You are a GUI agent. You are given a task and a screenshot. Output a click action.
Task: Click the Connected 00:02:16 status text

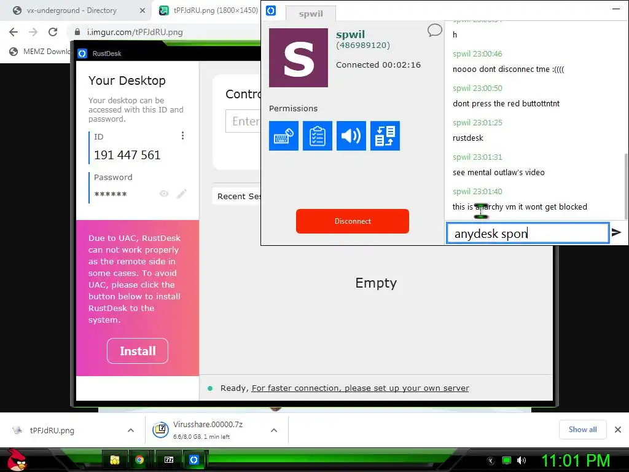(x=378, y=65)
